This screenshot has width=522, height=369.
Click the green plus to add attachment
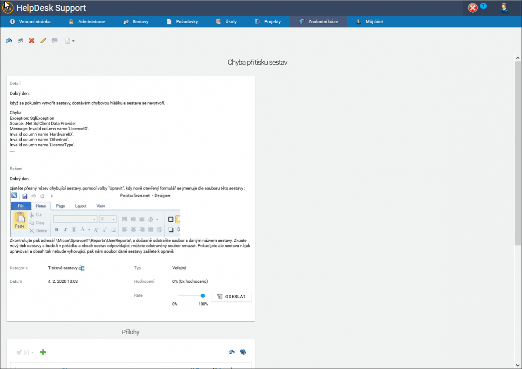click(43, 352)
